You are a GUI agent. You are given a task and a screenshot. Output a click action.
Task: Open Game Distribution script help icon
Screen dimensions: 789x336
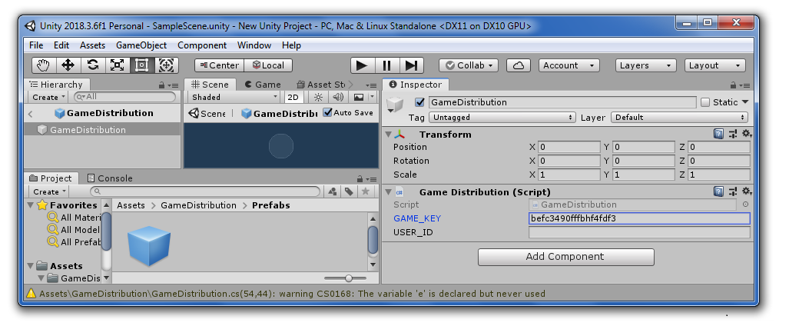point(719,191)
